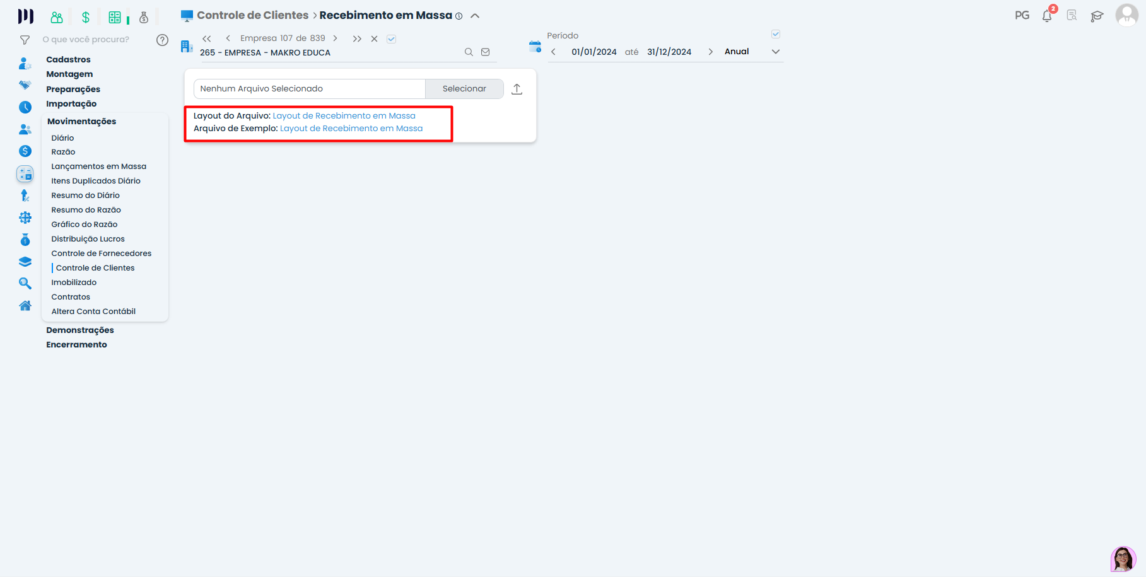
Task: Go to next company arrow
Action: coord(336,38)
